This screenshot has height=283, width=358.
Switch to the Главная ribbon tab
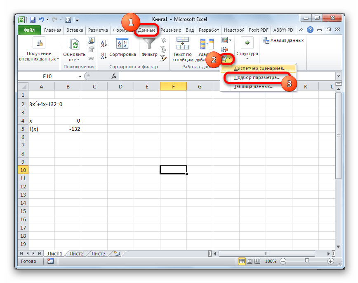point(52,30)
